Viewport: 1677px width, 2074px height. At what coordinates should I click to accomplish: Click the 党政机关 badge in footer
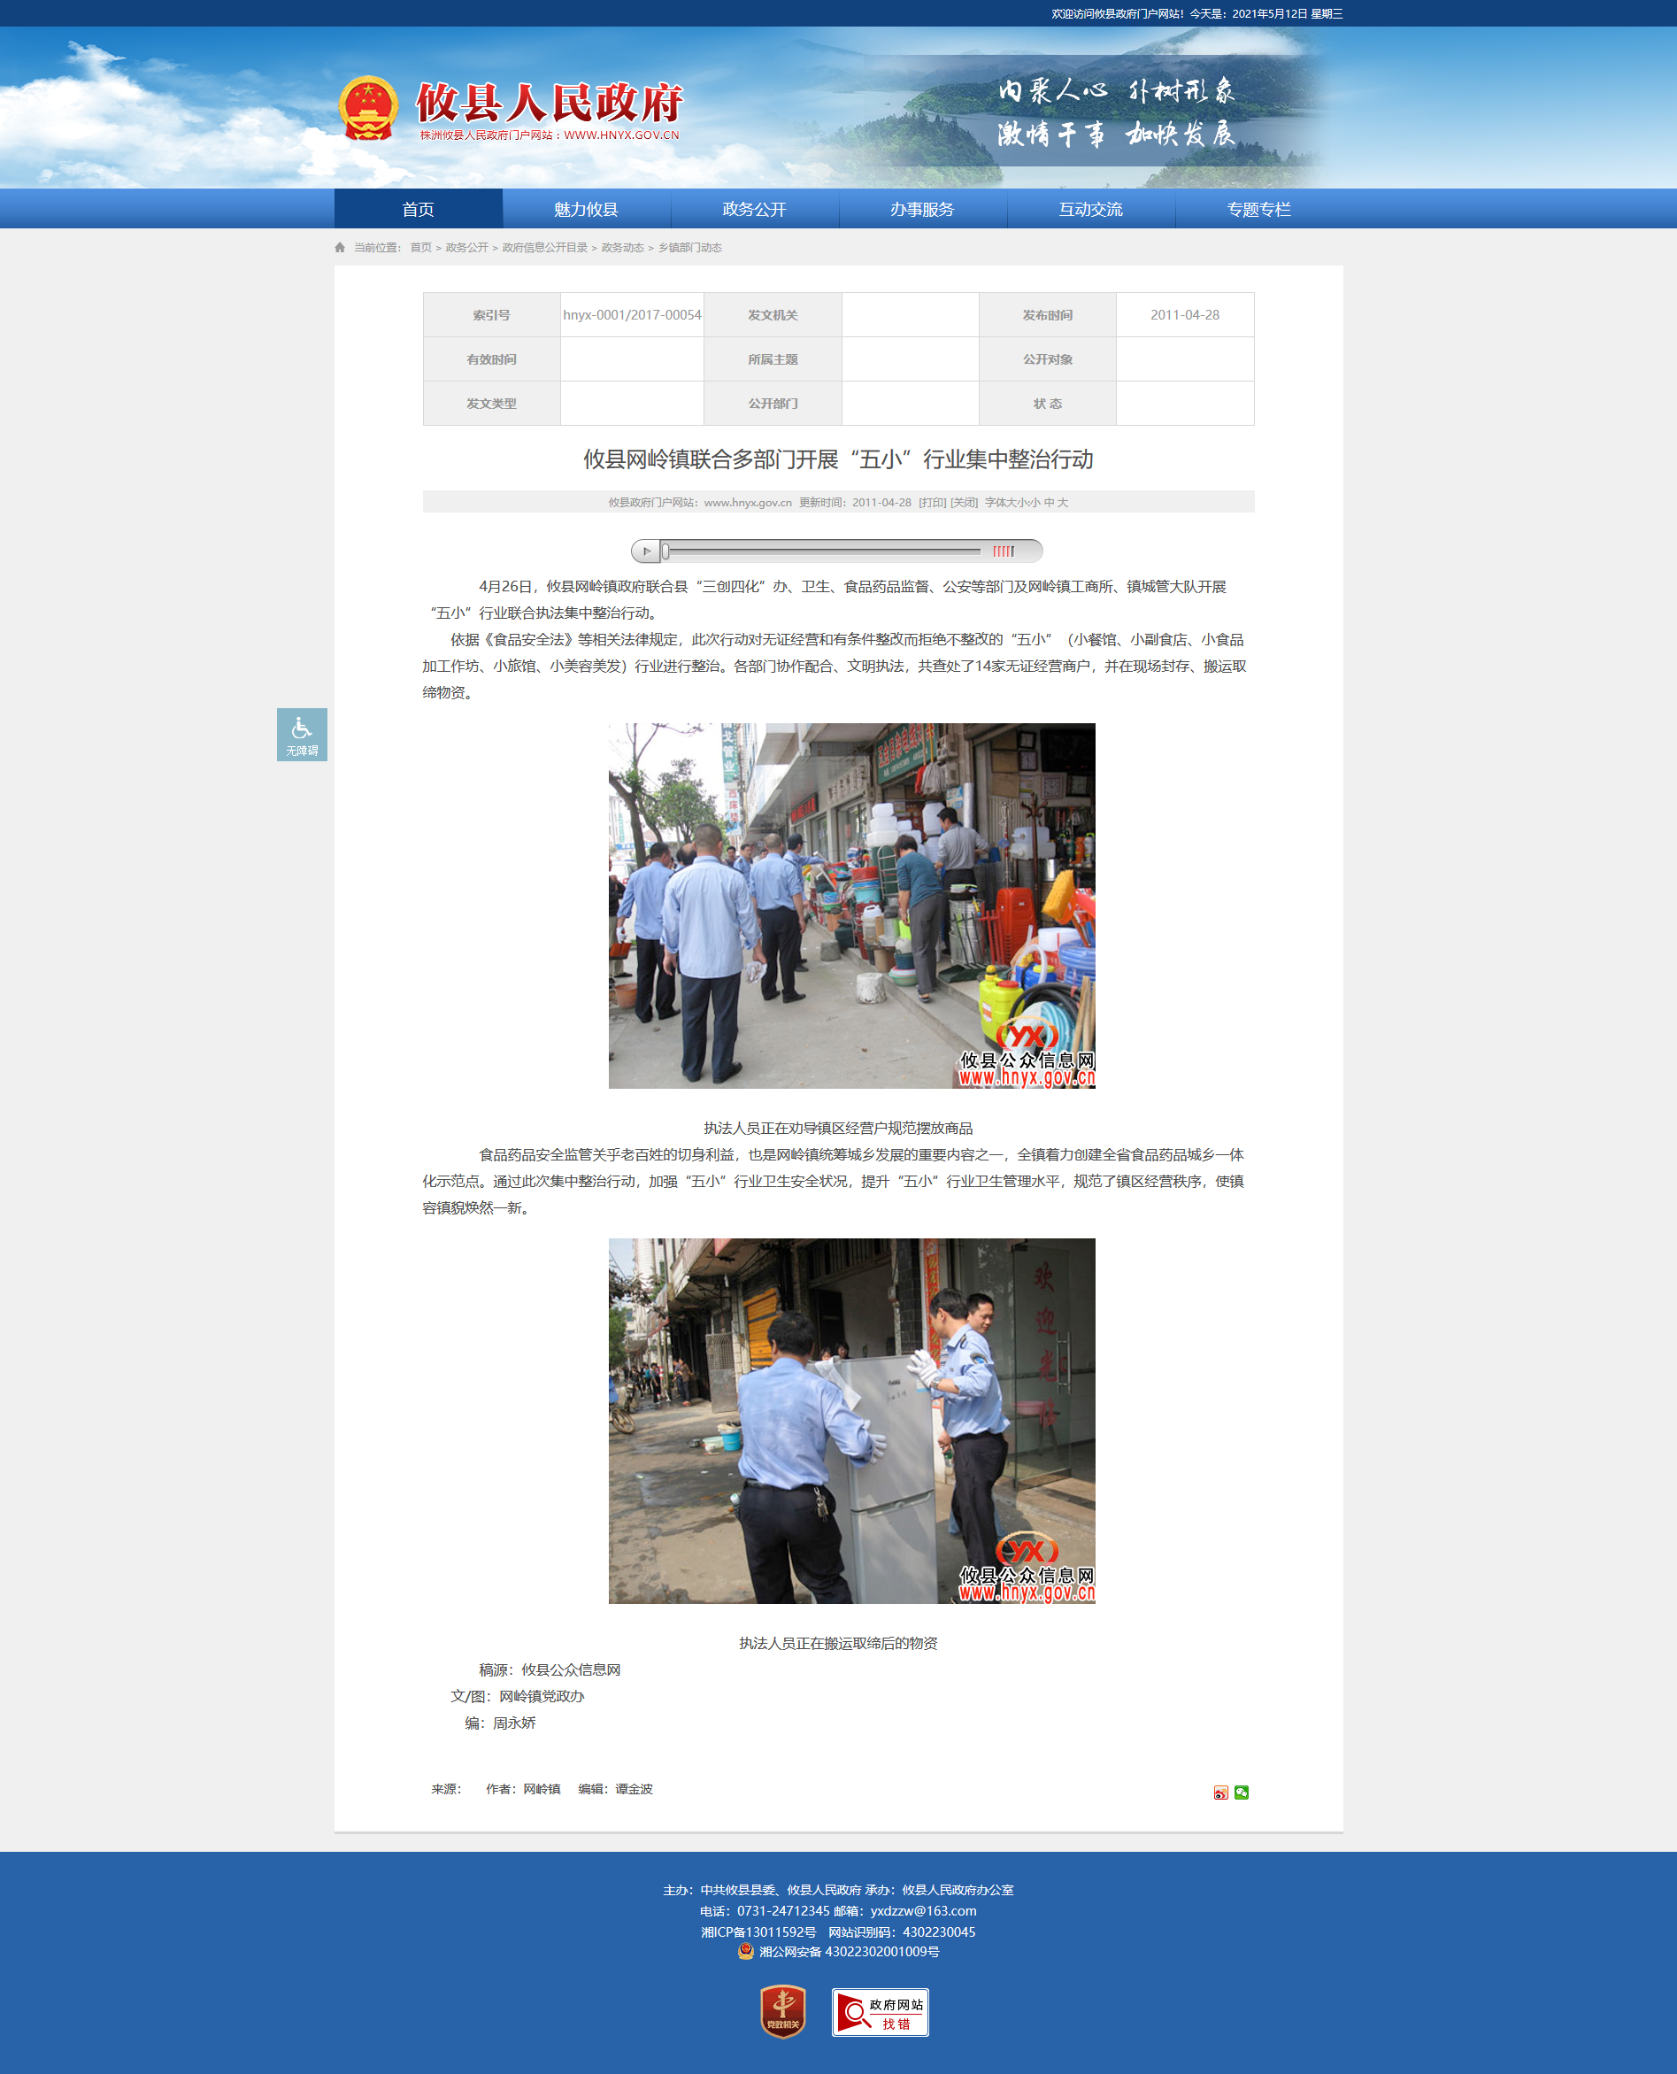tap(782, 2011)
